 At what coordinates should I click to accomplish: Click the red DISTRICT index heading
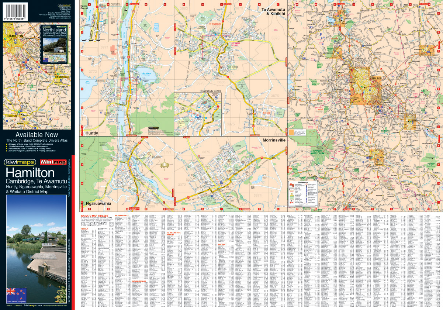coord(222,244)
